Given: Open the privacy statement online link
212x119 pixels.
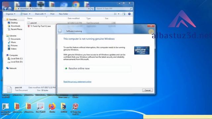Looking at the screenshot, I should click(x=77, y=82).
